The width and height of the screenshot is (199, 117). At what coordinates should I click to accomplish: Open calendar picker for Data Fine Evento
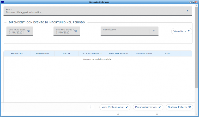tap(75, 31)
